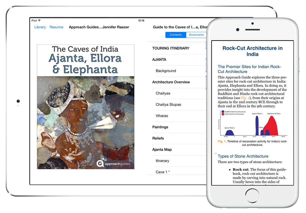Switch to the Bookmarks tab

coord(196,35)
